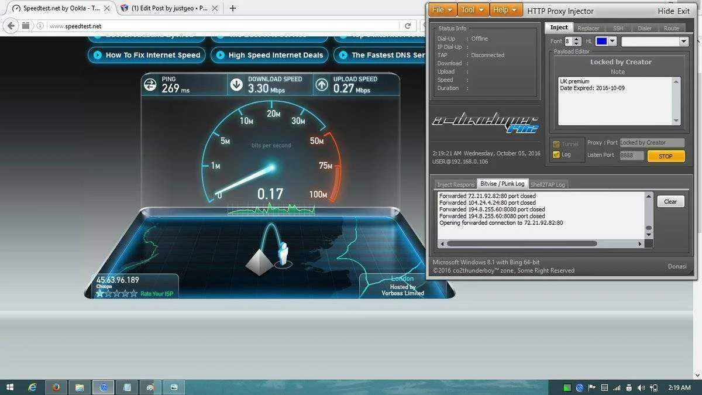Click the play icon beside The Fastest DNS
702x395 pixels.
(x=343, y=55)
